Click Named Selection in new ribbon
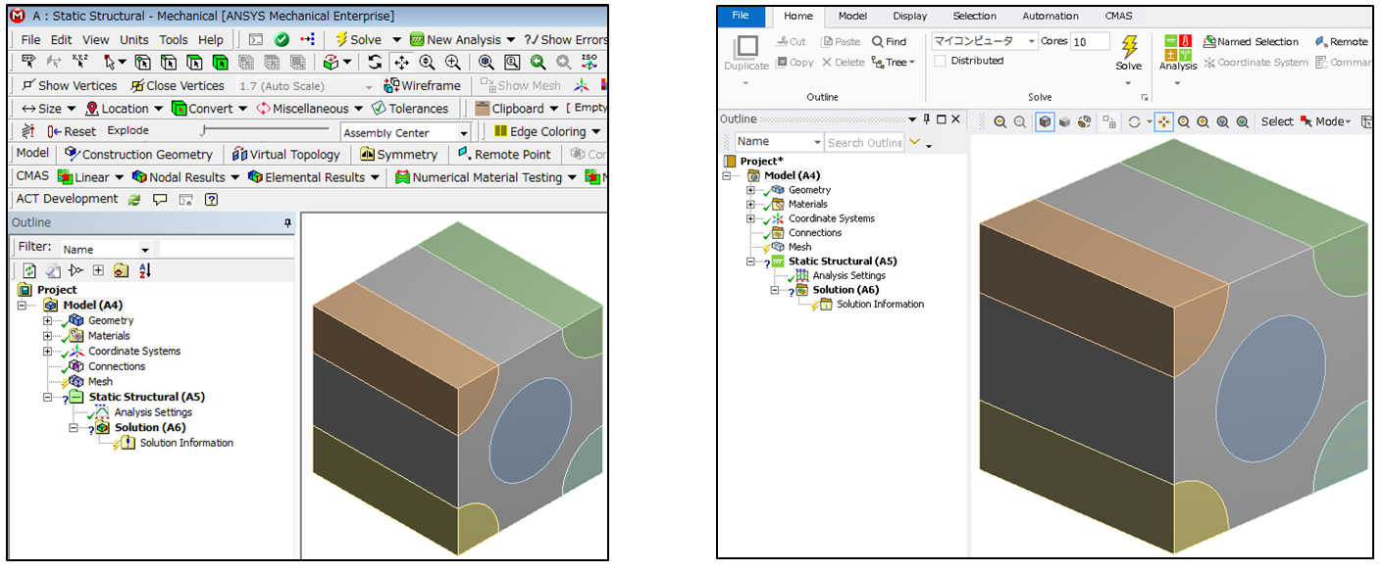This screenshot has height=572, width=1383. coord(1251,41)
